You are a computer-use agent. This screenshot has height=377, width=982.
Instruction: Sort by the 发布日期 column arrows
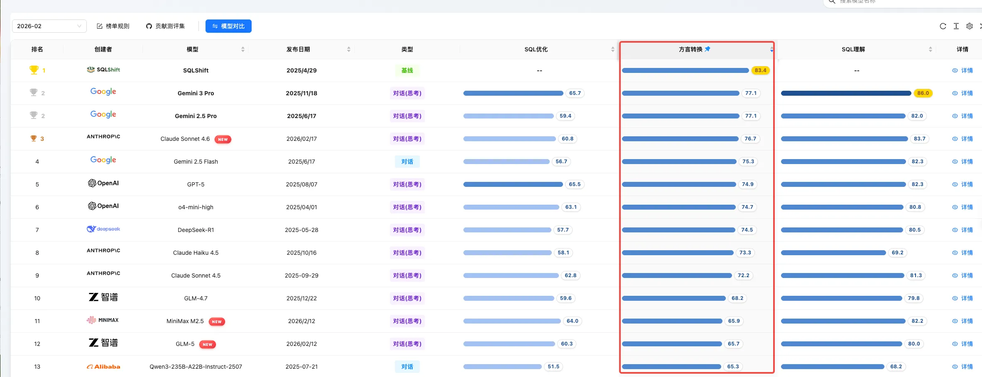click(349, 49)
